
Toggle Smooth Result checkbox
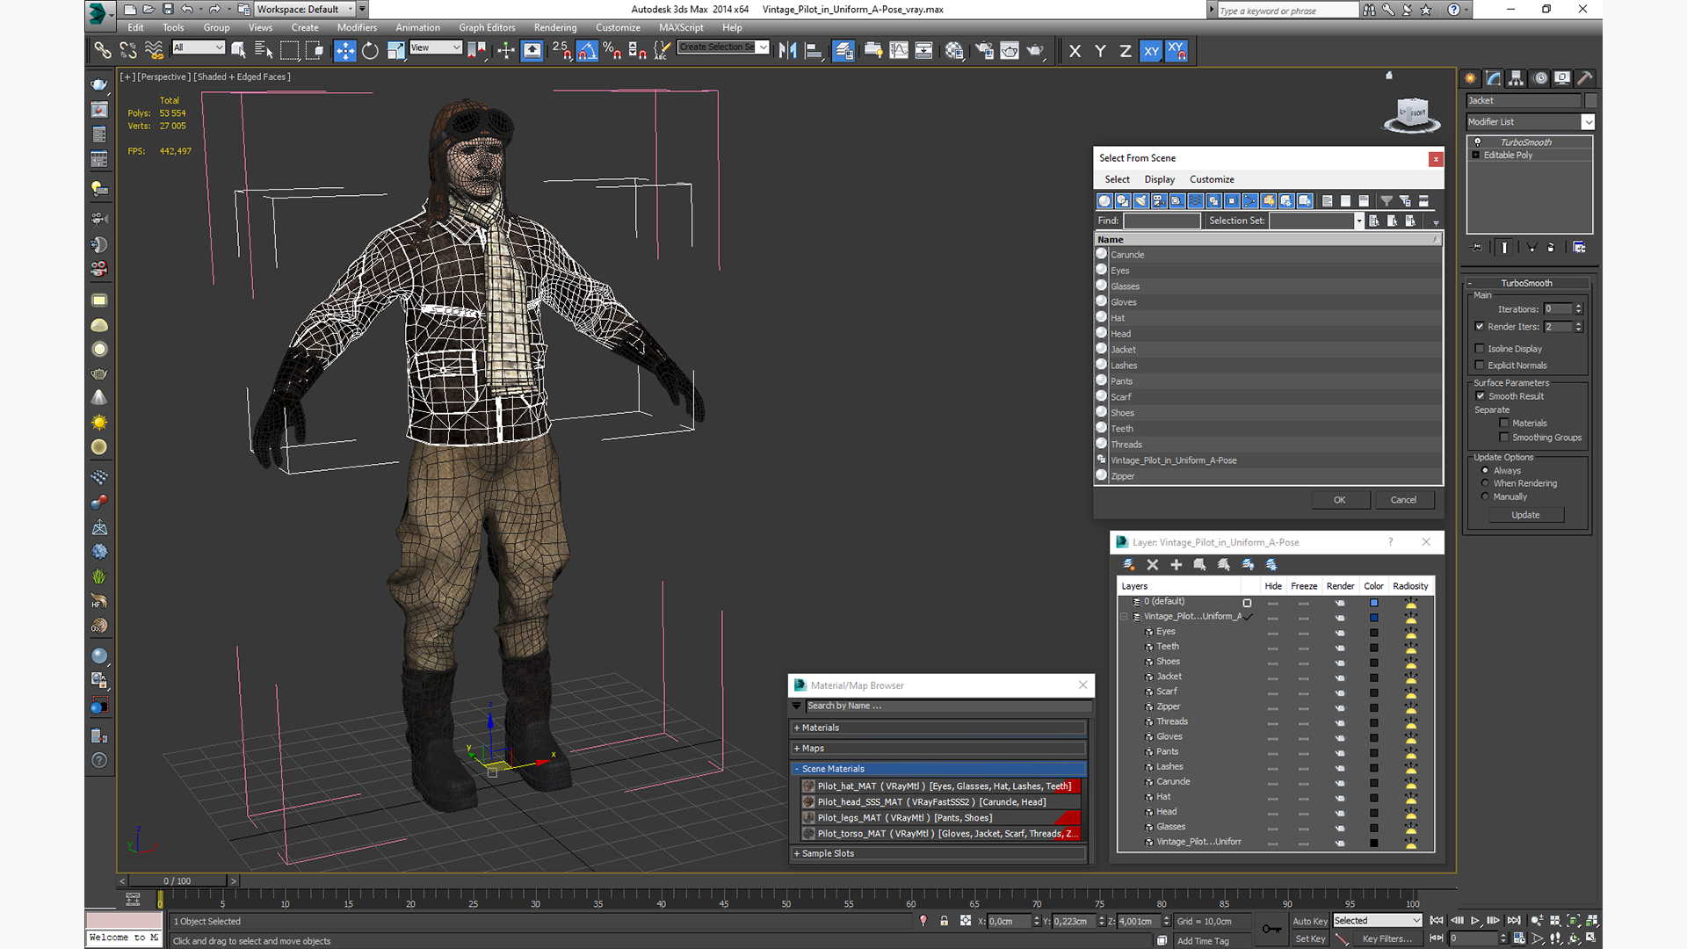pos(1481,396)
